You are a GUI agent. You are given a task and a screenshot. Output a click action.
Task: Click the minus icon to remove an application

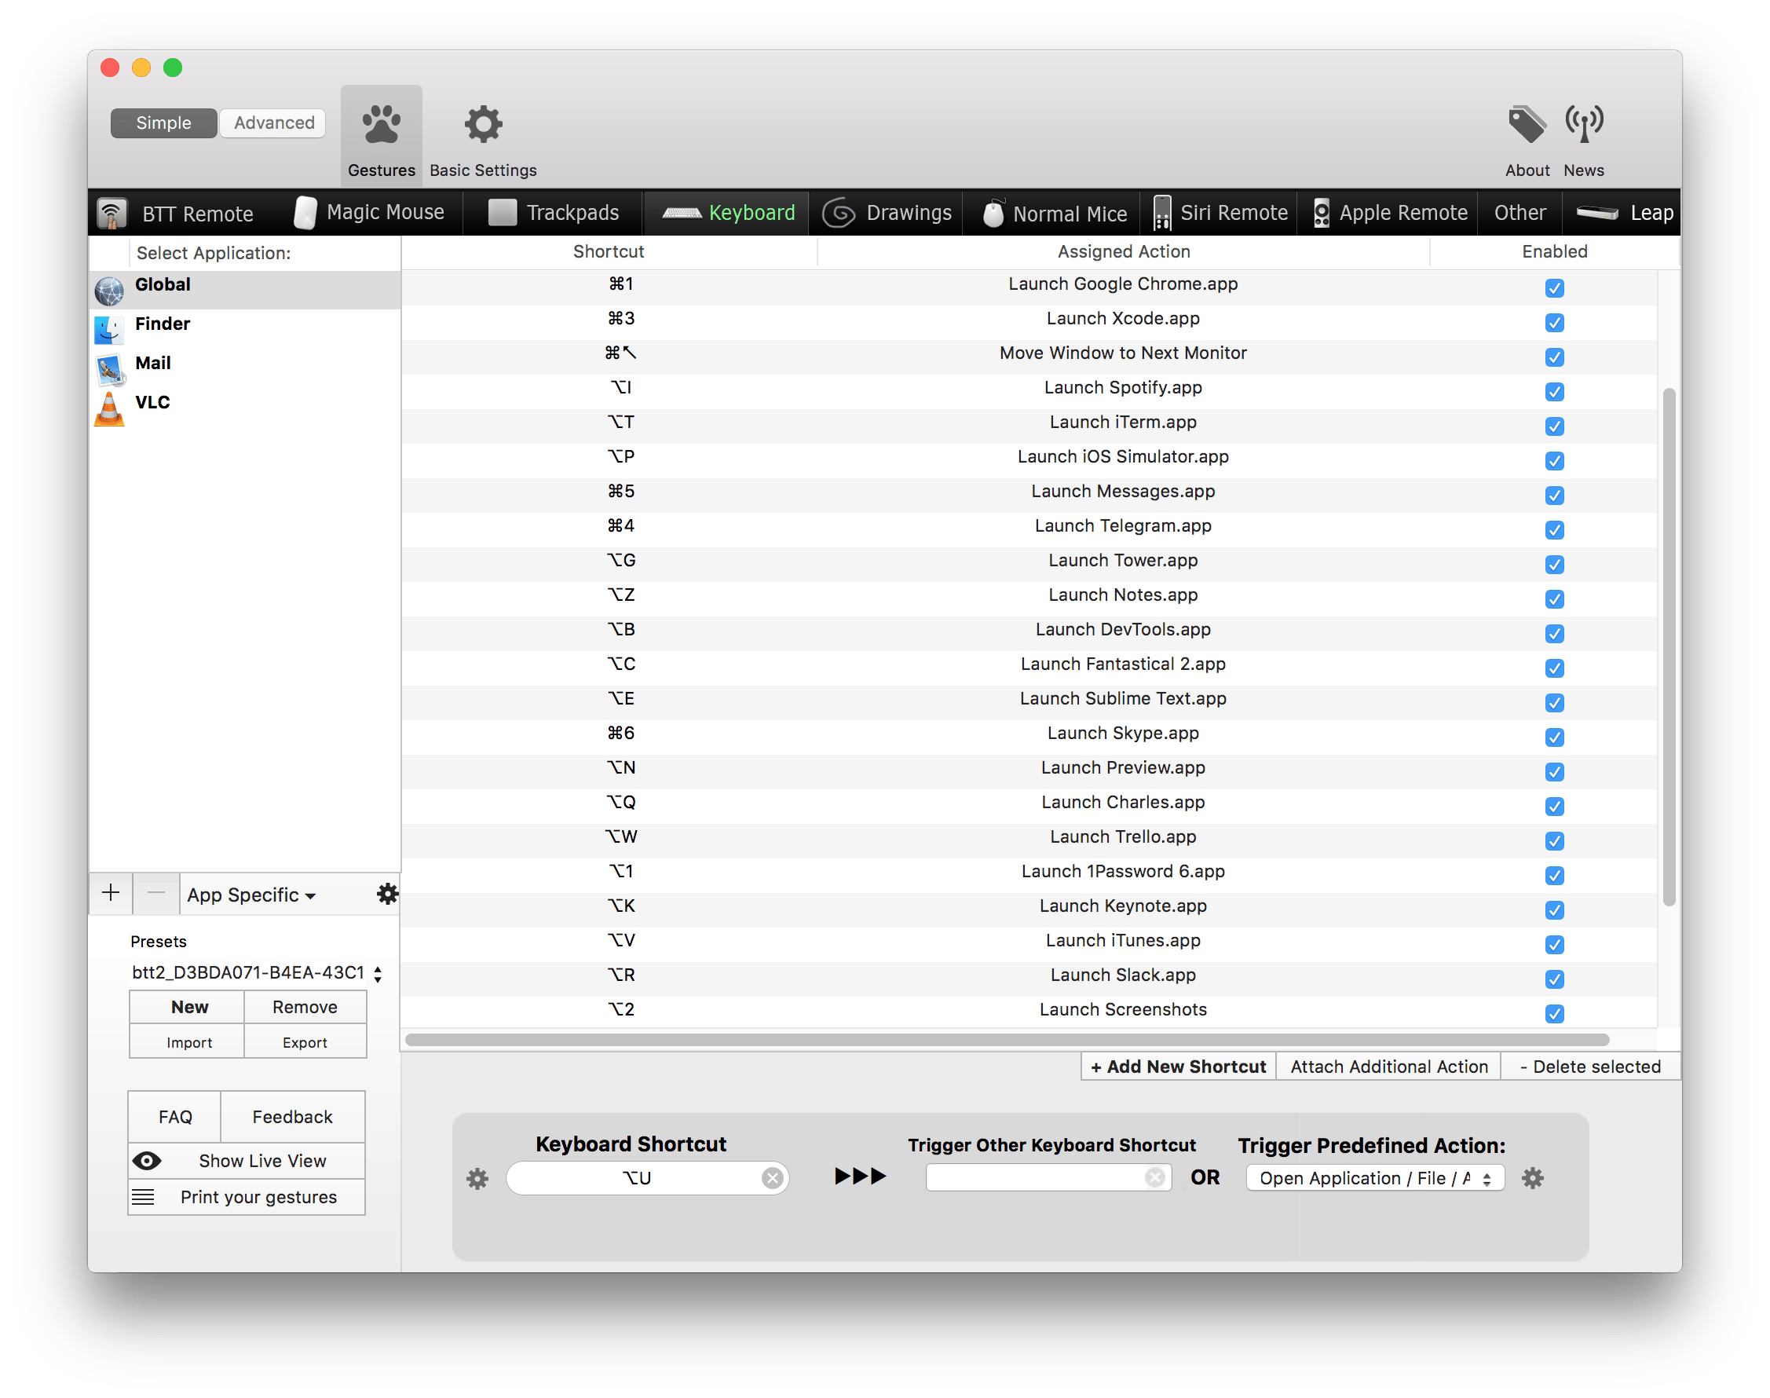pyautogui.click(x=156, y=893)
